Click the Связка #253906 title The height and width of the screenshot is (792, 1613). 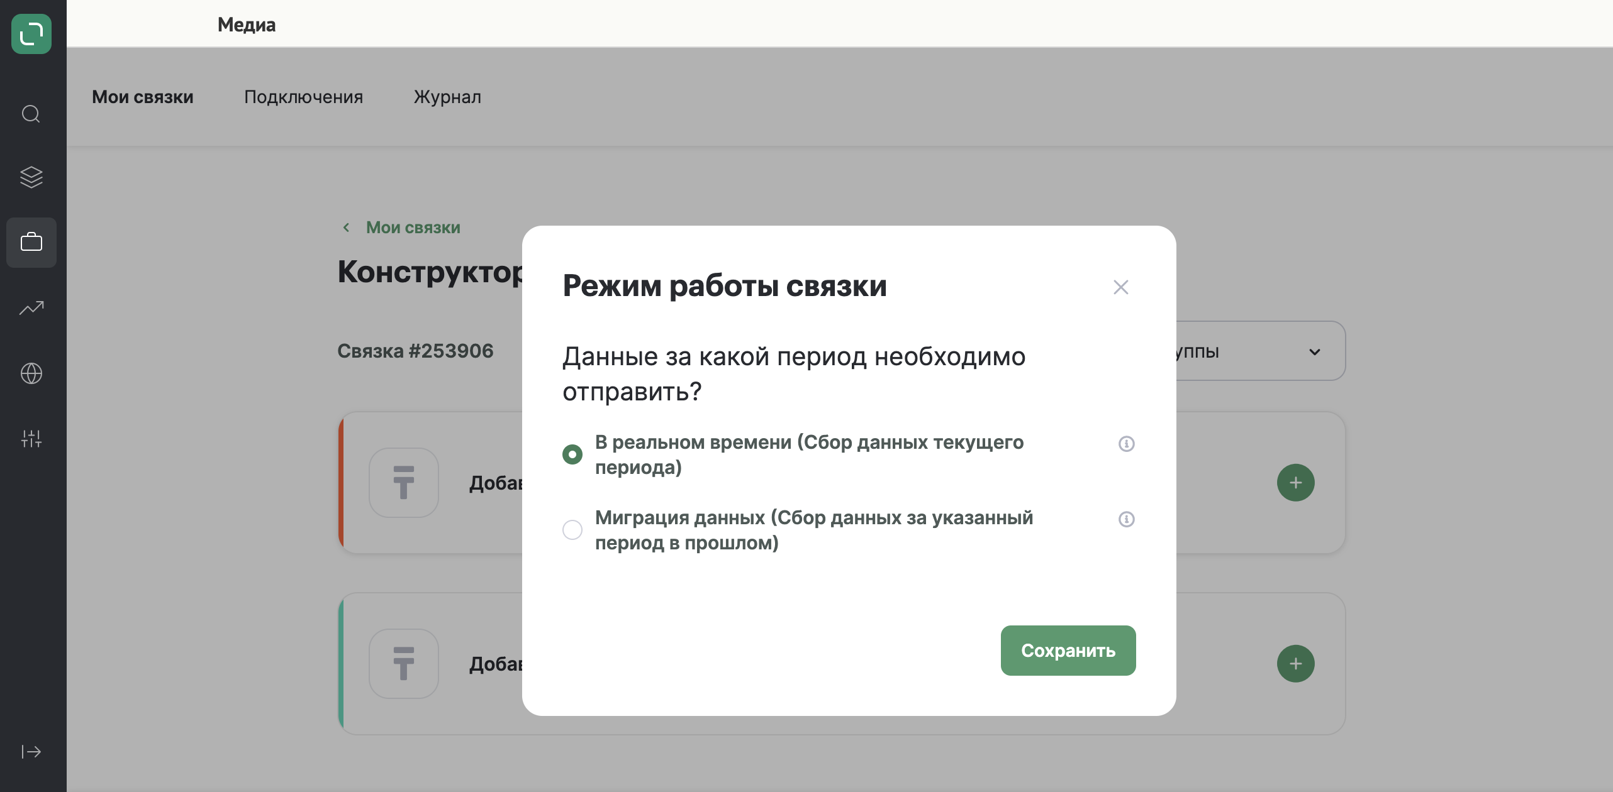[415, 351]
